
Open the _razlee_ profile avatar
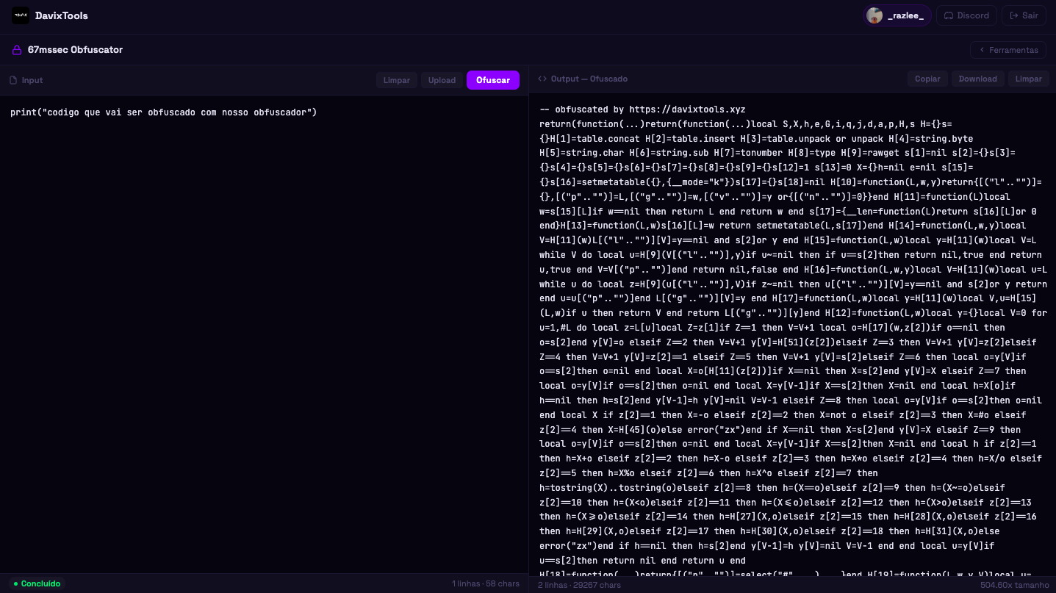(x=874, y=15)
